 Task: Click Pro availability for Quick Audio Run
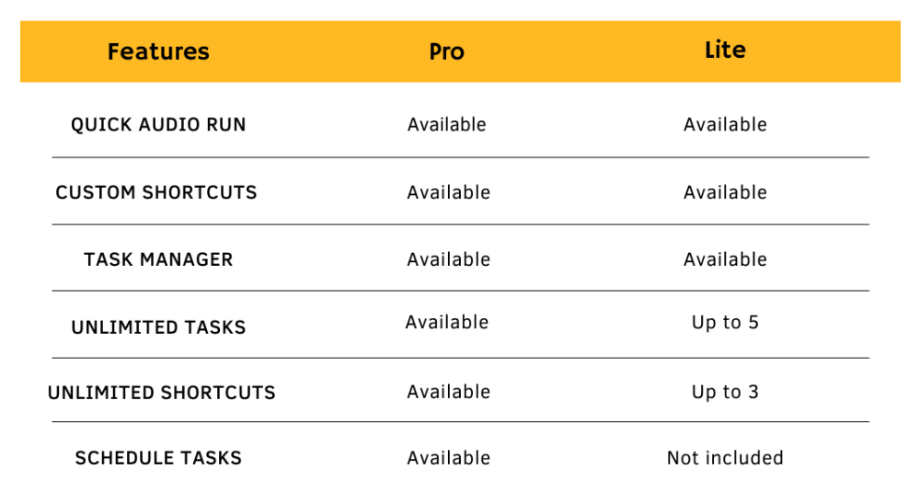447,125
